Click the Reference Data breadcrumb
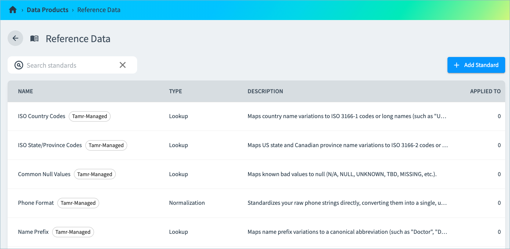This screenshot has width=510, height=249. [99, 10]
